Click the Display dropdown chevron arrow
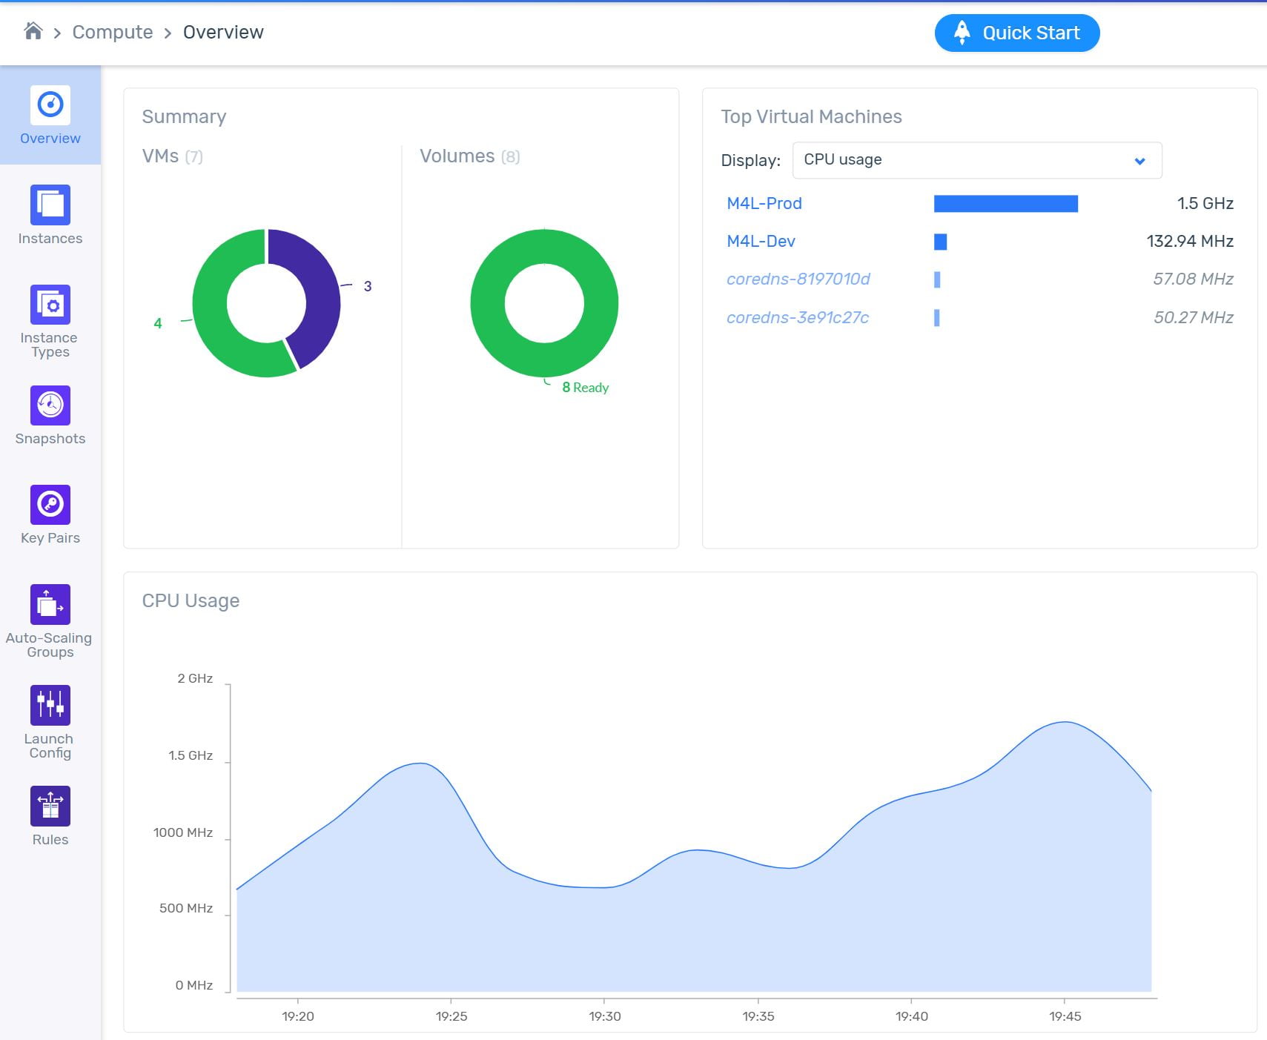The image size is (1267, 1040). (1139, 161)
